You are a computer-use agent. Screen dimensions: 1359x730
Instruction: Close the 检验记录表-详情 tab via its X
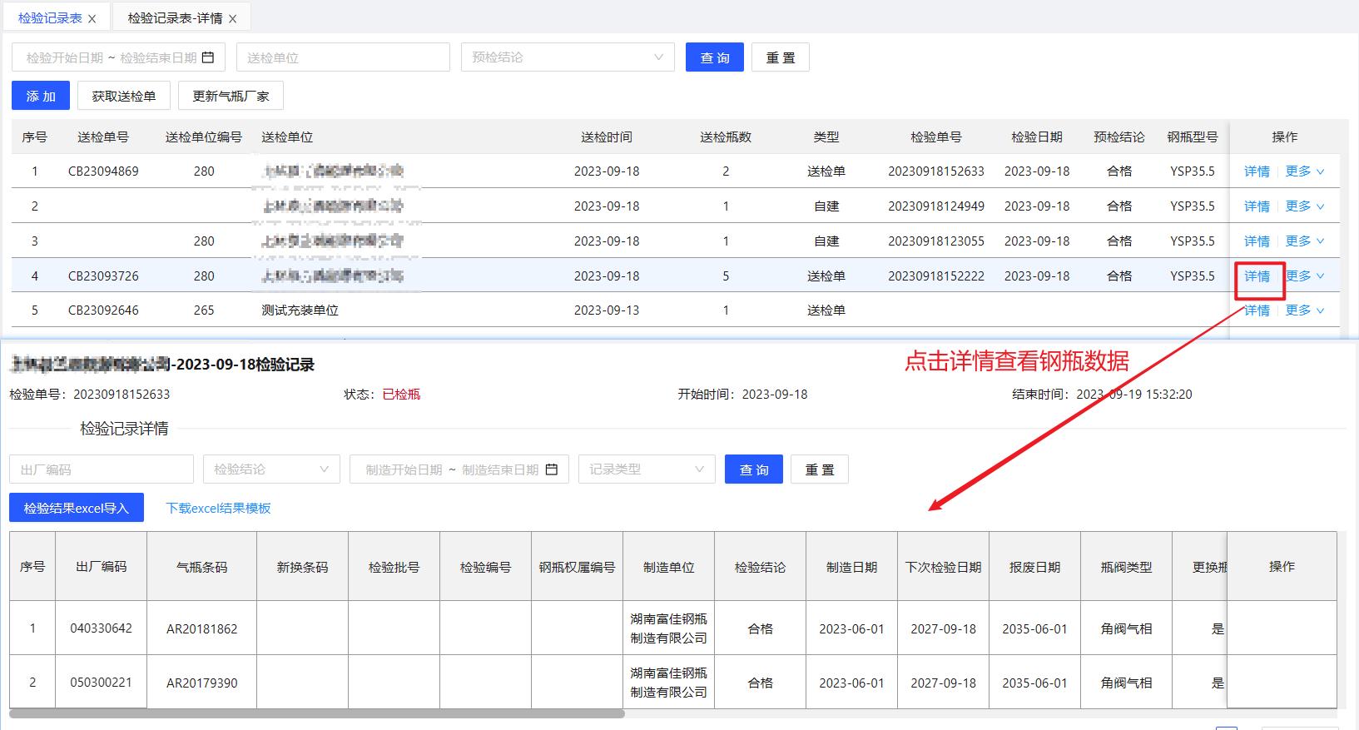[232, 18]
